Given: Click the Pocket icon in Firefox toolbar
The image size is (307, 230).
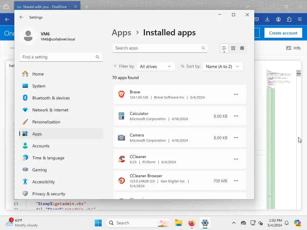Looking at the screenshot, I should click(x=257, y=19).
